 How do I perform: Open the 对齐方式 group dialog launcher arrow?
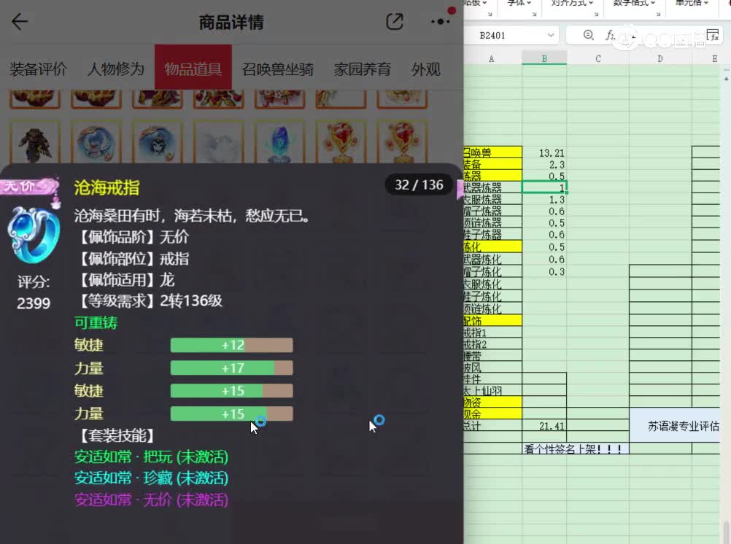[596, 15]
